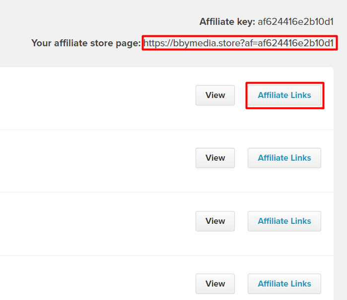Click the 'Affiliate key:' label
Viewport: 347px width, 300px height.
point(227,22)
